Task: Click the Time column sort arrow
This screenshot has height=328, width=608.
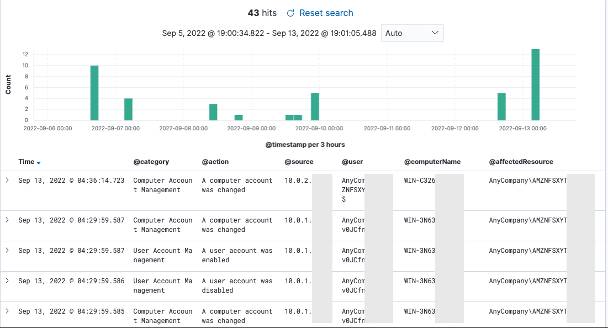Action: coord(39,163)
